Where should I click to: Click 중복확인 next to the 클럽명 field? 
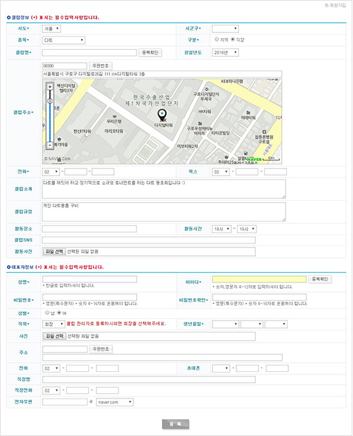pyautogui.click(x=150, y=52)
